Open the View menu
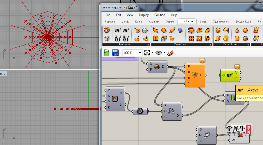Viewport: 263px width, 145px height. tap(130, 15)
